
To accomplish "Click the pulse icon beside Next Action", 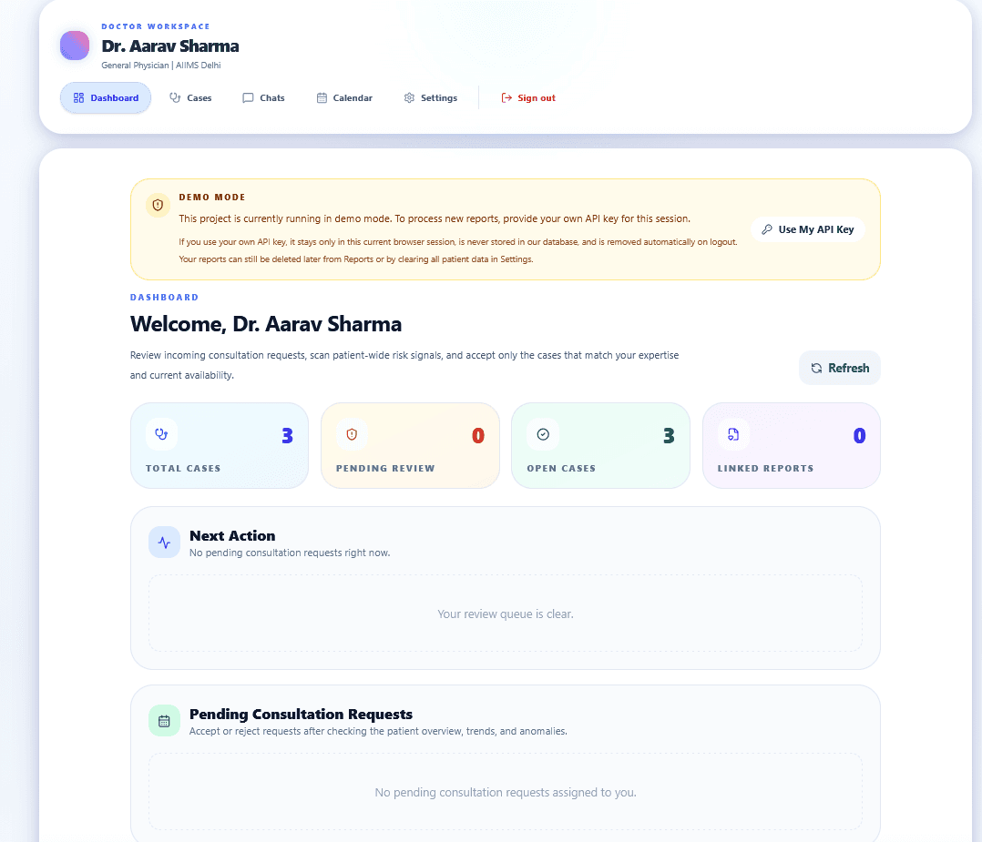I will [x=164, y=543].
